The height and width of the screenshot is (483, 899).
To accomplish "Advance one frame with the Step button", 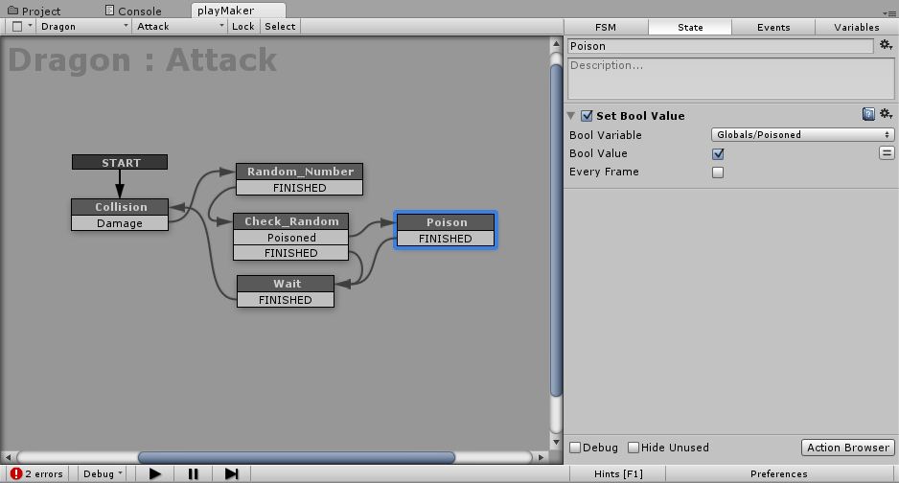I will tap(231, 473).
